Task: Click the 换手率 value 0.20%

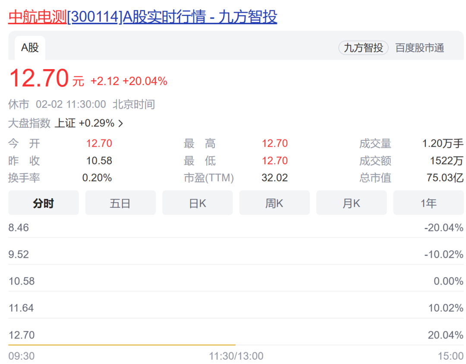Action: click(x=97, y=178)
